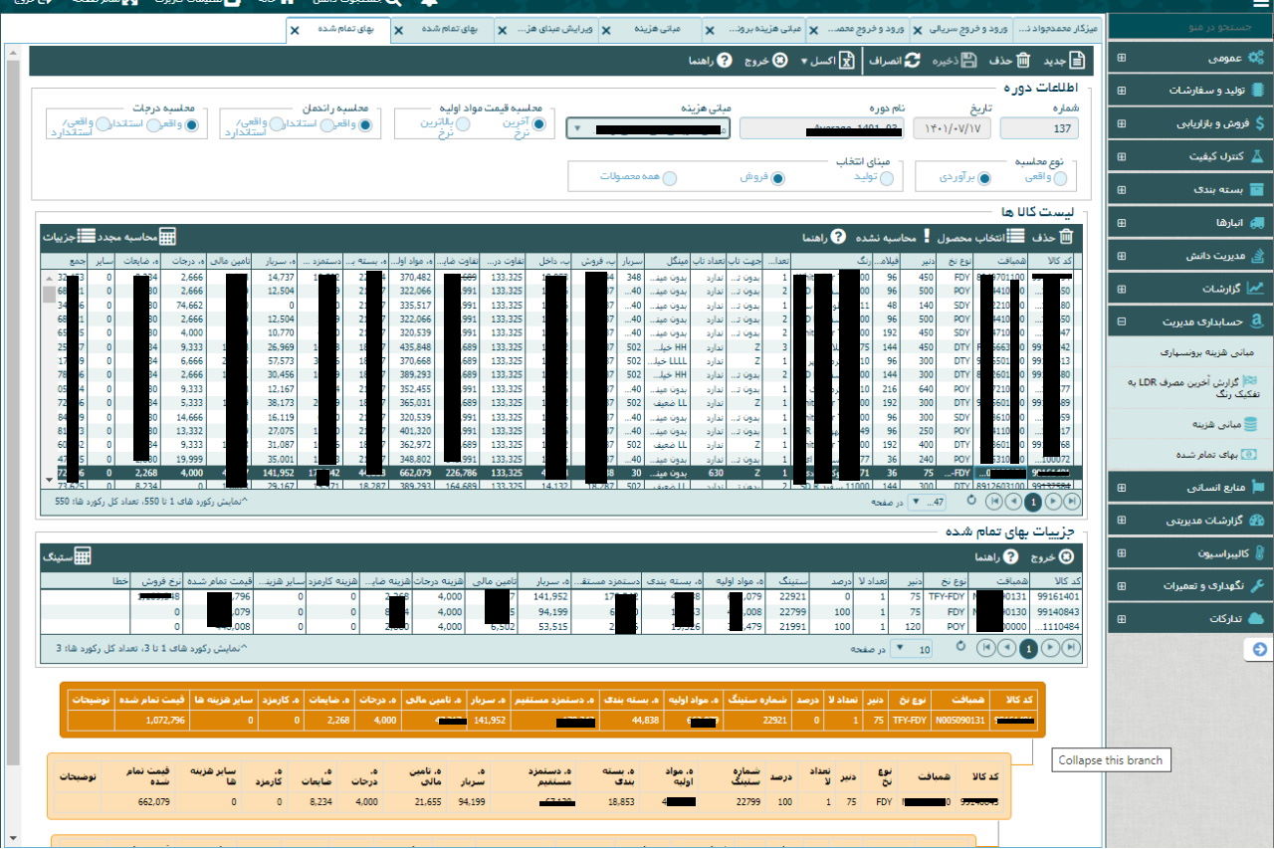Click the تاریخ field showing ۱۴۰۱/۰۷/۱۷

click(x=952, y=128)
